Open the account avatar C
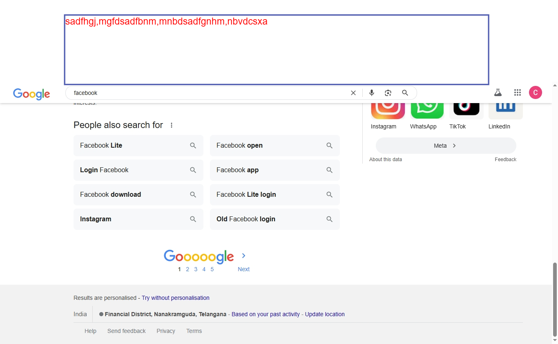 [536, 92]
